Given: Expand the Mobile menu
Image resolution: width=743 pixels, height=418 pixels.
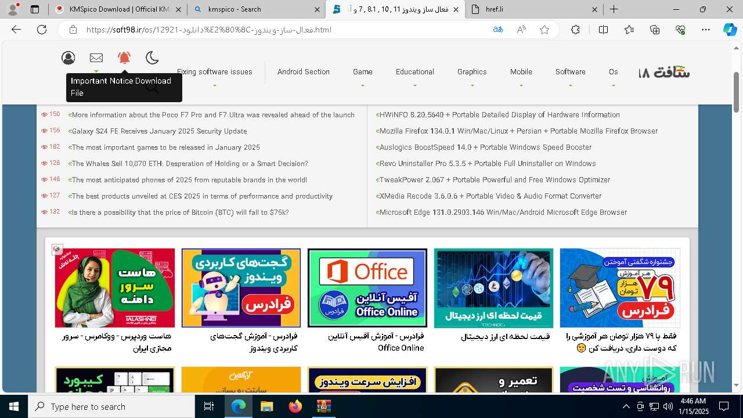Looking at the screenshot, I should pos(521,72).
